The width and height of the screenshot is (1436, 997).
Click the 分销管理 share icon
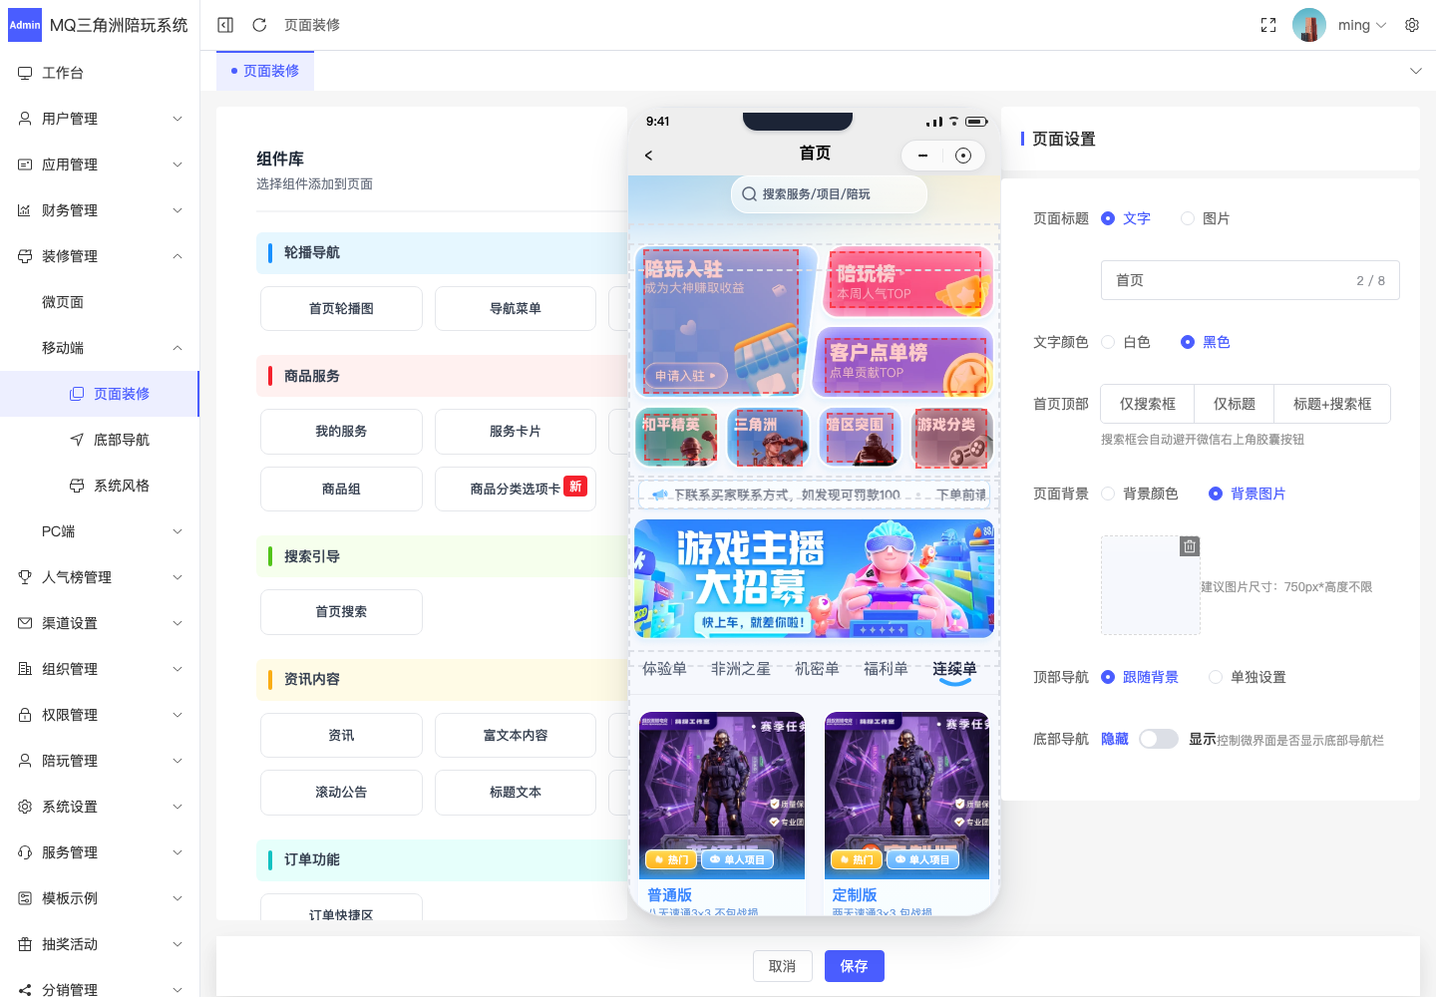pos(25,990)
